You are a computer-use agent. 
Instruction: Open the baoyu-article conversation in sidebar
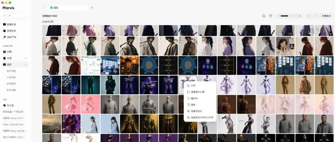click(14, 131)
